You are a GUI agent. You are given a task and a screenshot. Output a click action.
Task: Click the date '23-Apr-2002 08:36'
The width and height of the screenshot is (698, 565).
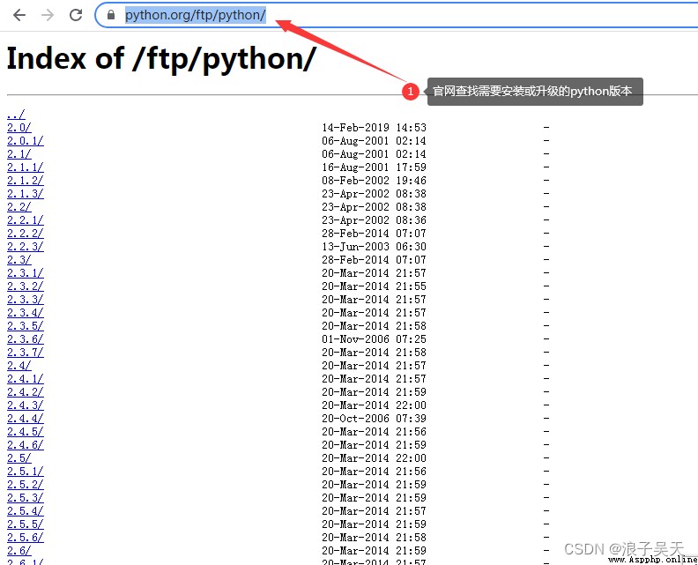[374, 220]
